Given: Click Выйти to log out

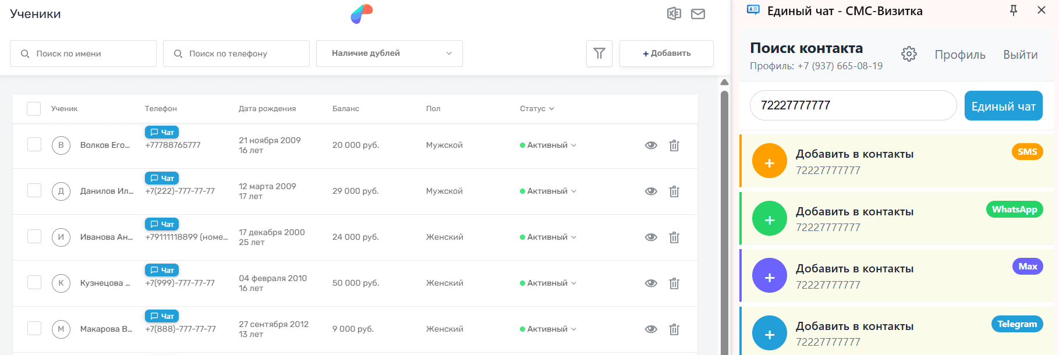Looking at the screenshot, I should click(1020, 55).
